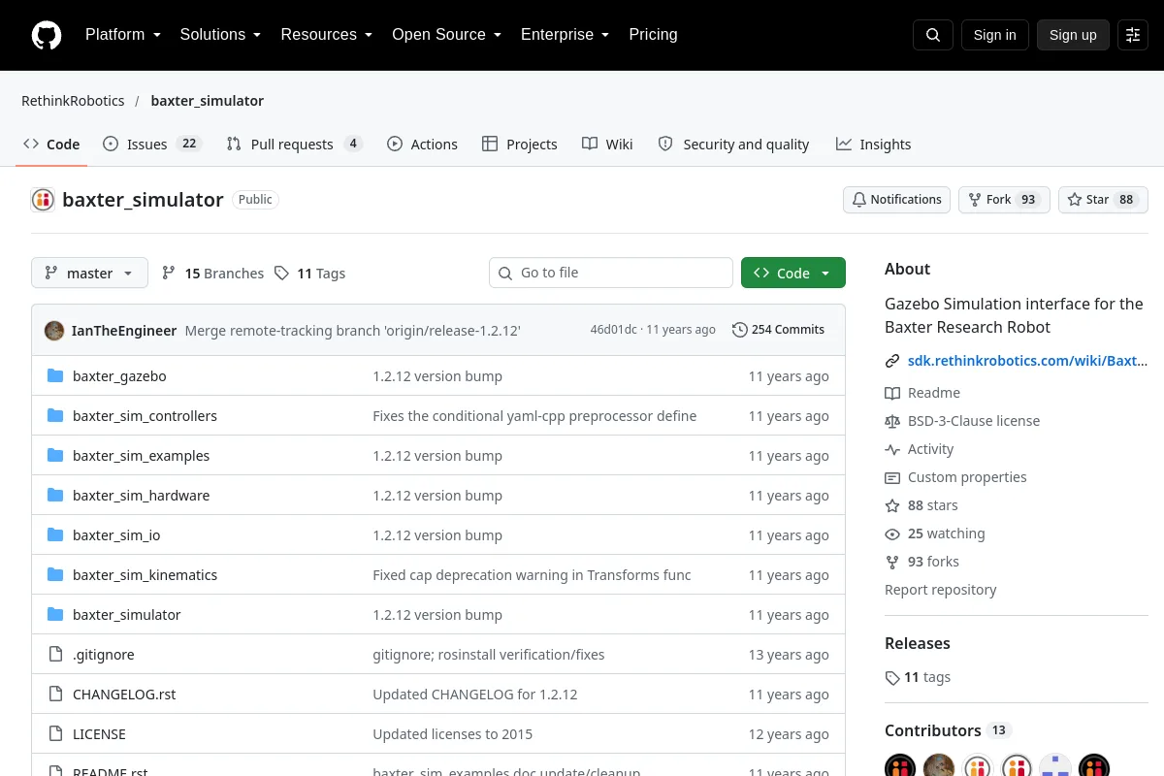The height and width of the screenshot is (776, 1164).
Task: Open the Pricing page
Action: (653, 35)
